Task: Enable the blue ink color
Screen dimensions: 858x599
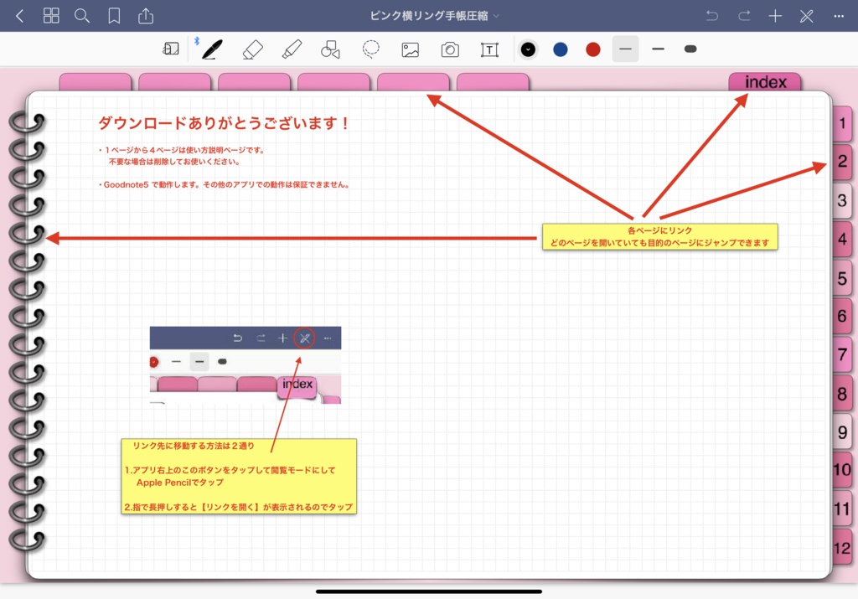Action: tap(560, 49)
